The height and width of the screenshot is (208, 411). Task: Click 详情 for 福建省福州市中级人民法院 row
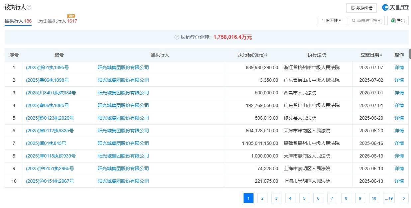pyautogui.click(x=399, y=143)
